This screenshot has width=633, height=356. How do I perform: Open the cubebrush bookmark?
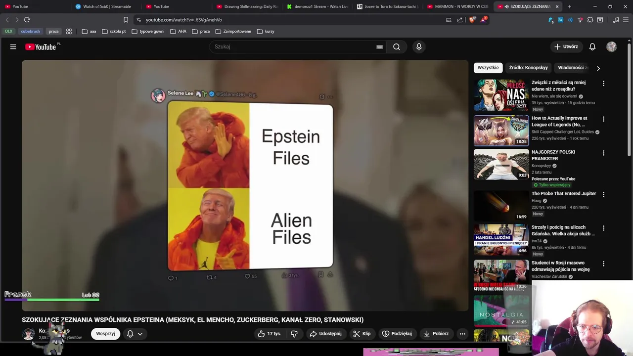point(30,31)
